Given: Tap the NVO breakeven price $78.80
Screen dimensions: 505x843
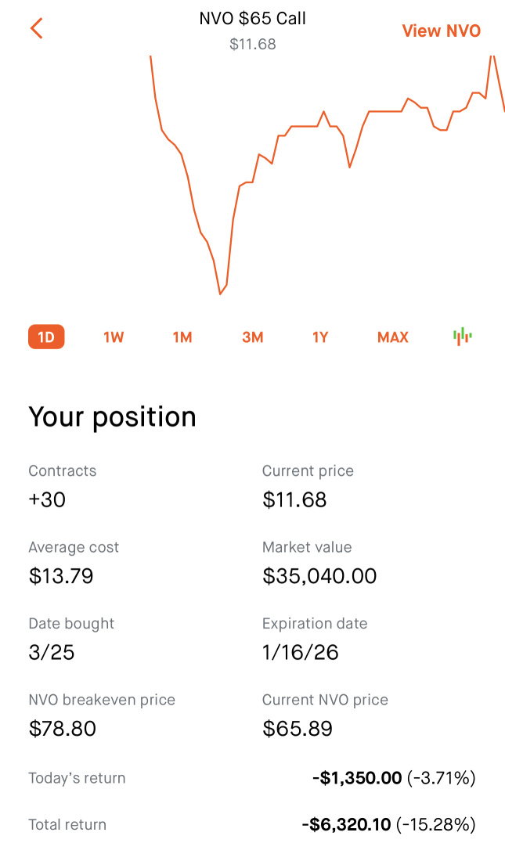Looking at the screenshot, I should coord(63,729).
